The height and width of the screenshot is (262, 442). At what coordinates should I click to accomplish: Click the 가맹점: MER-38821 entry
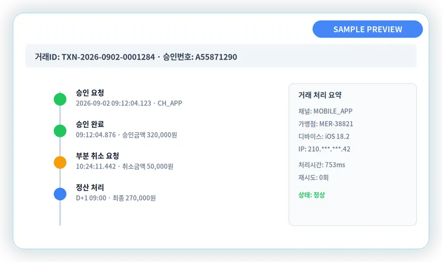point(326,124)
